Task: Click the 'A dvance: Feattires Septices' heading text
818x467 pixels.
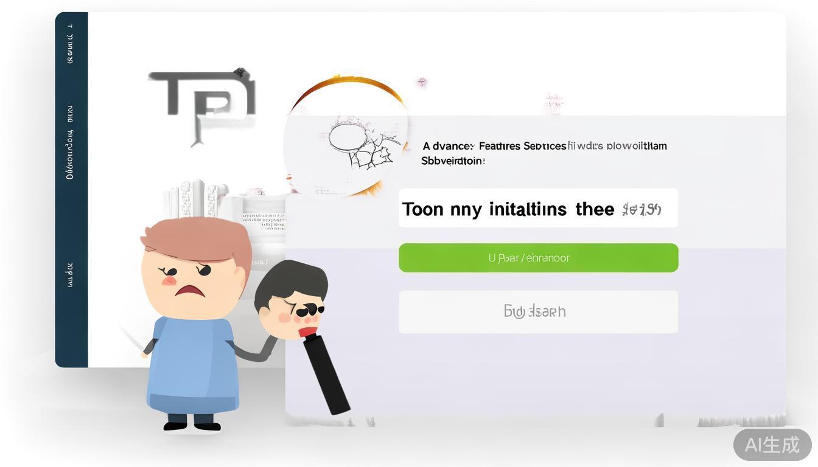Action: pyautogui.click(x=494, y=146)
